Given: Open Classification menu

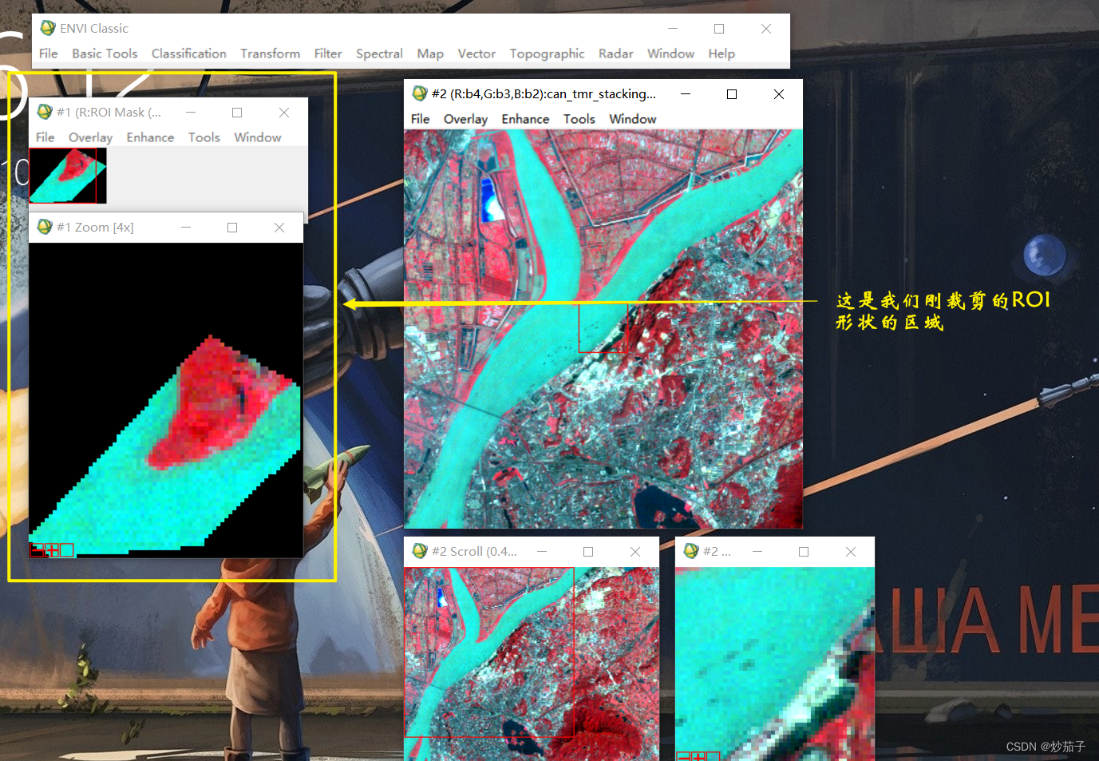Looking at the screenshot, I should 189,54.
